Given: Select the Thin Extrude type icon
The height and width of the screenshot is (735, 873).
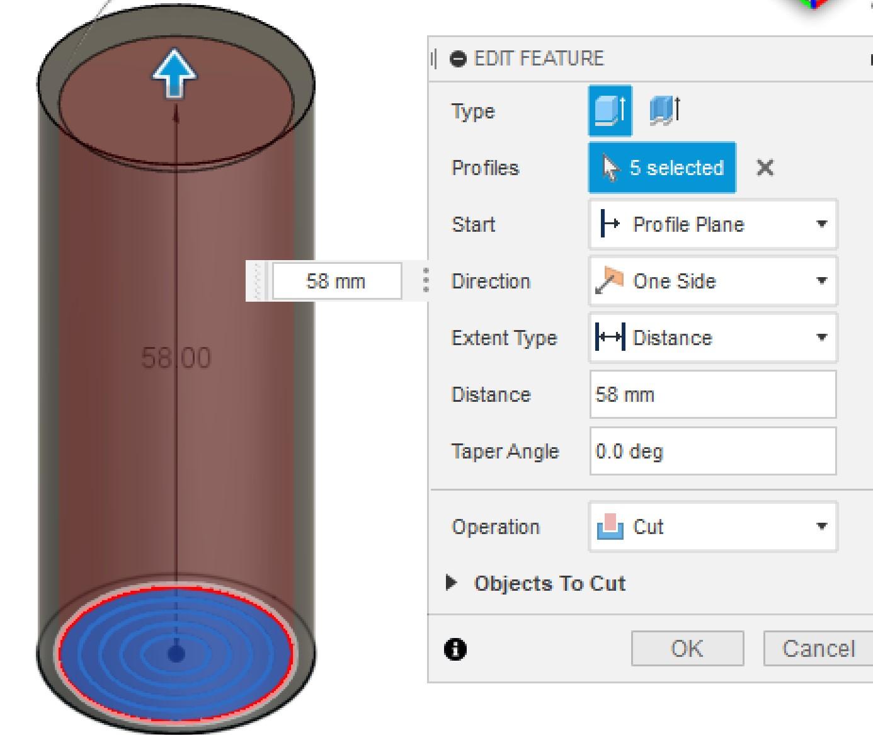Looking at the screenshot, I should tap(665, 111).
